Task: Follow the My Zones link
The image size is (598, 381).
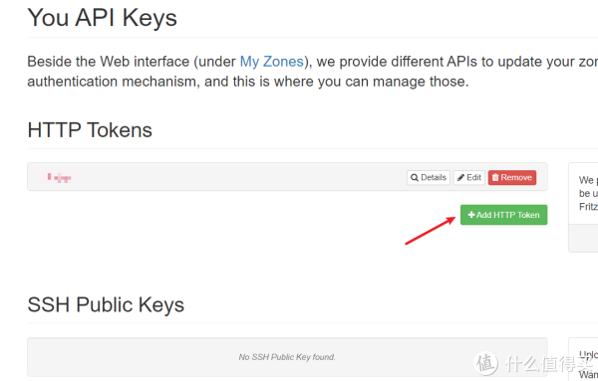Action: pyautogui.click(x=271, y=62)
